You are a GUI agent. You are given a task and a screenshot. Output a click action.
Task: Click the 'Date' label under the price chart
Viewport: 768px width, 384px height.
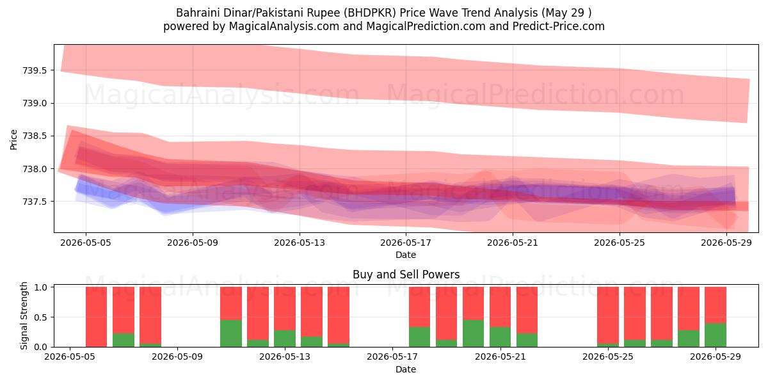coord(406,255)
